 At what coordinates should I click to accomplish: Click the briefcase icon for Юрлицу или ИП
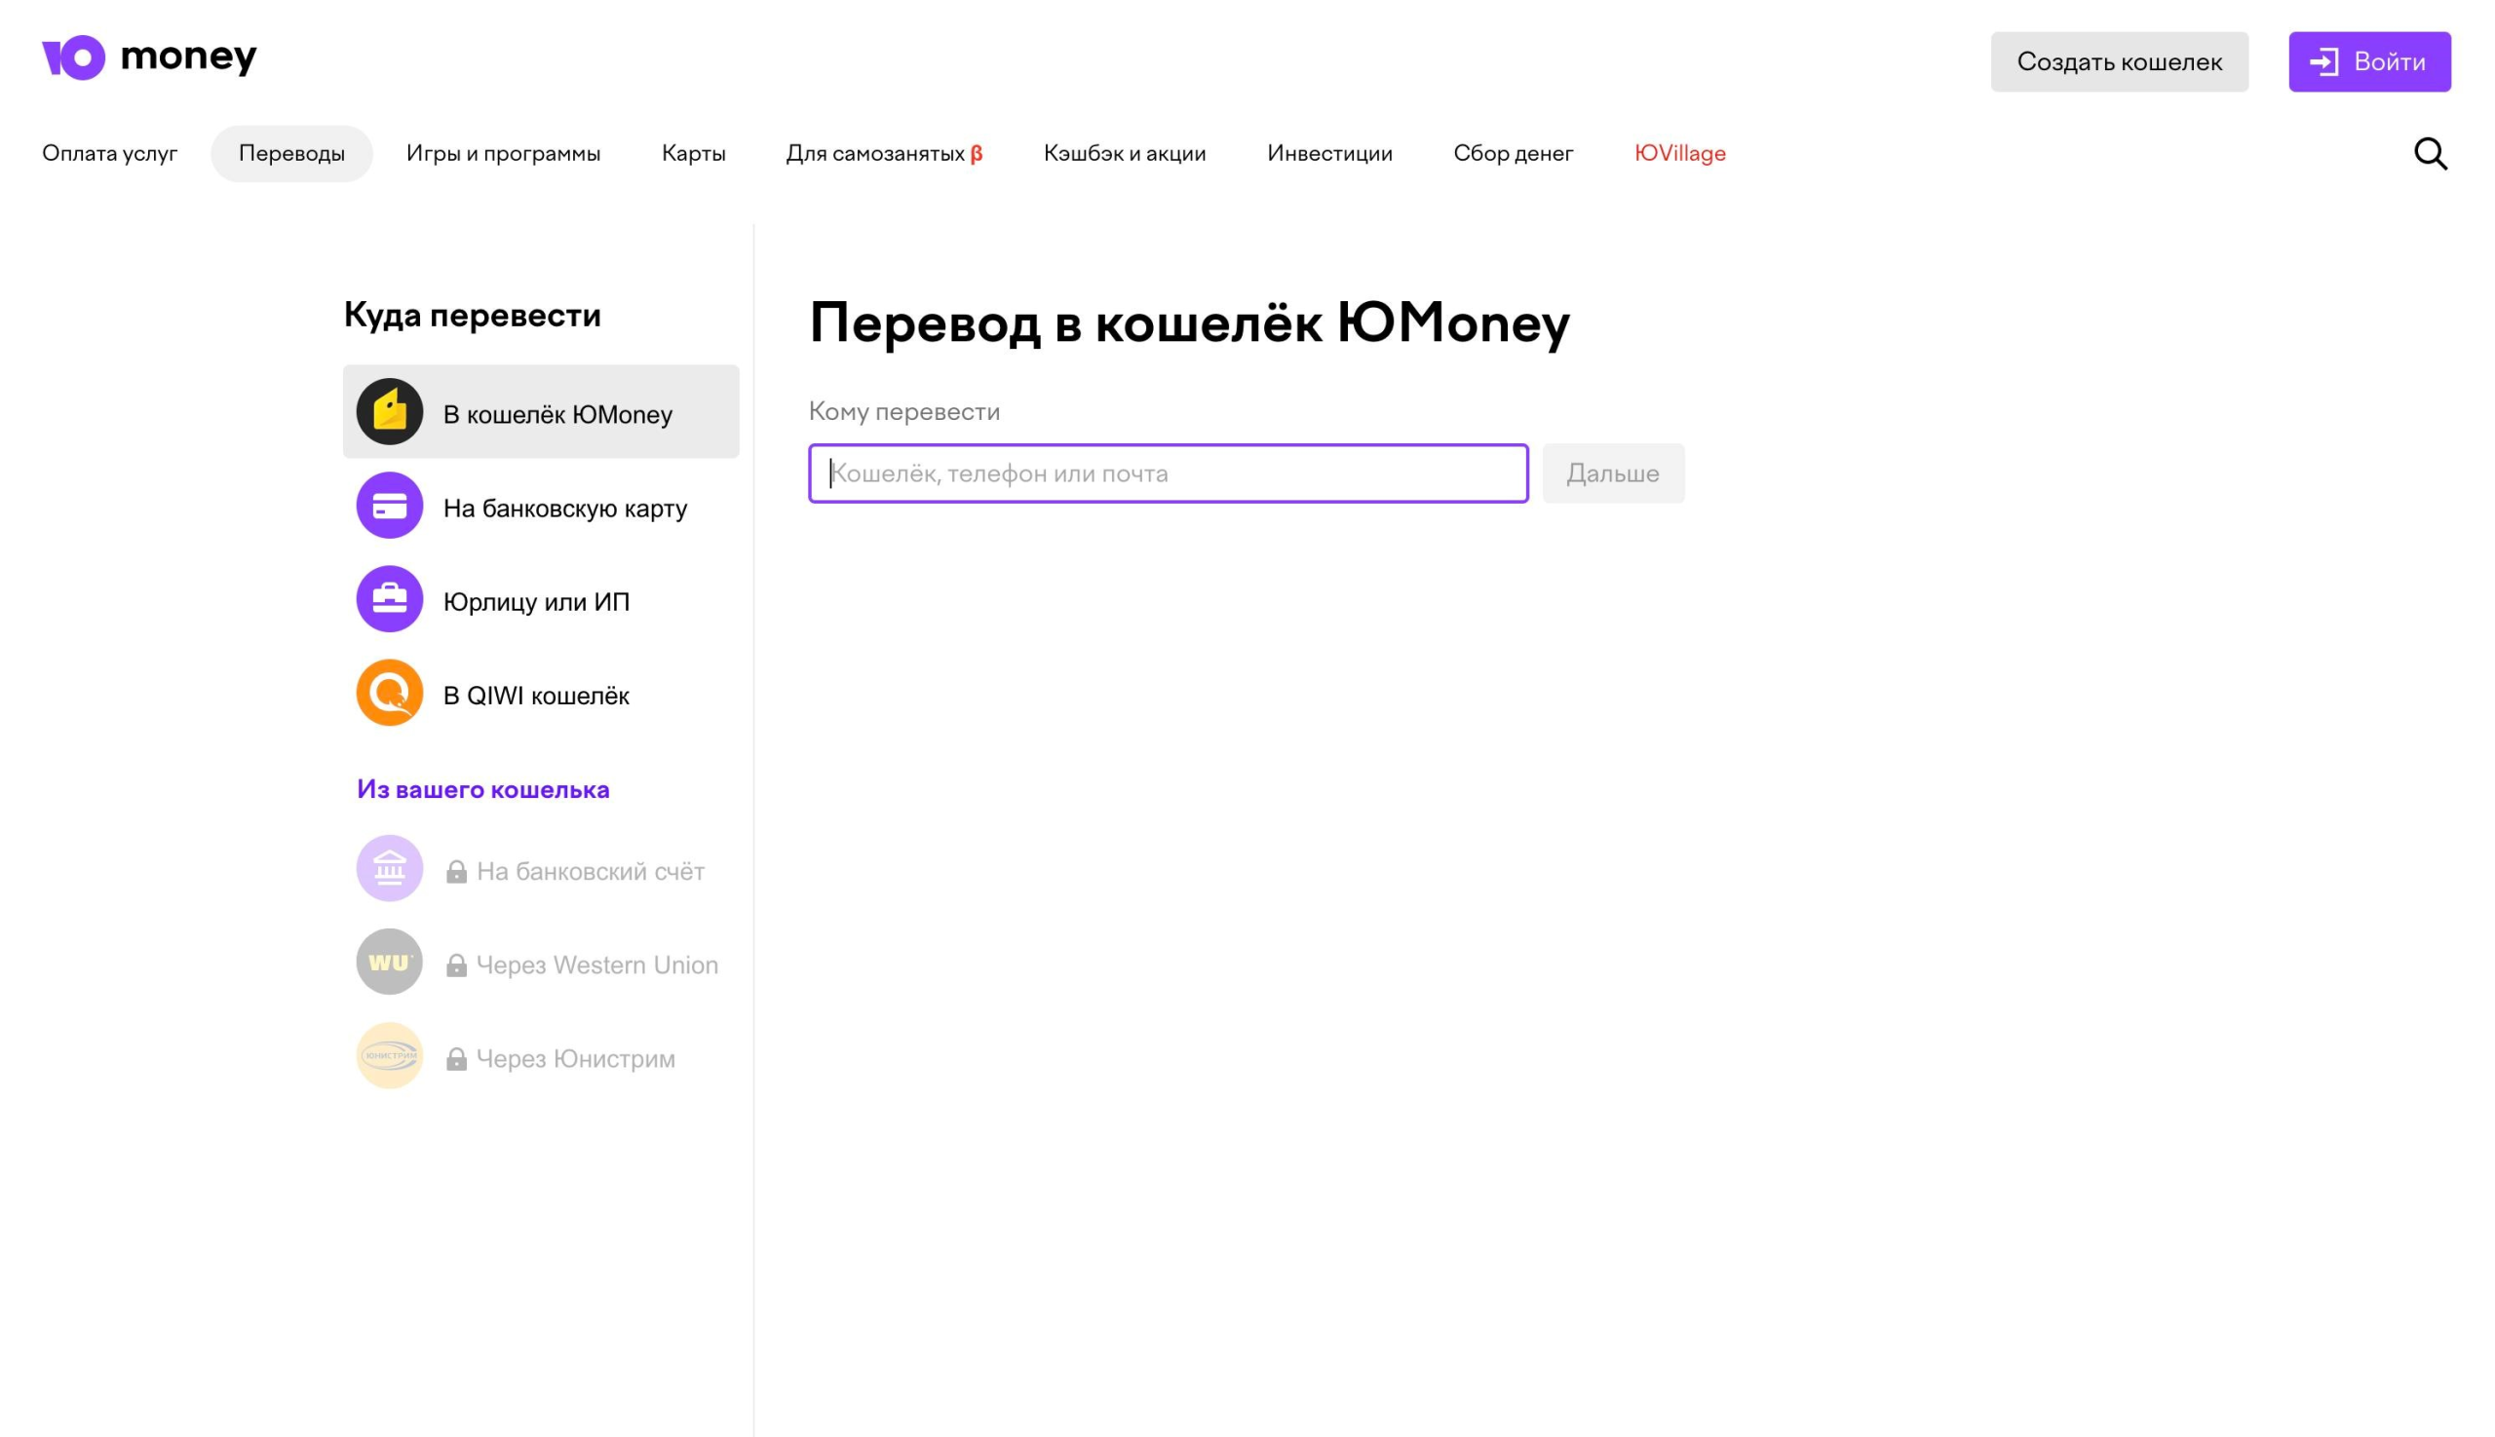389,599
